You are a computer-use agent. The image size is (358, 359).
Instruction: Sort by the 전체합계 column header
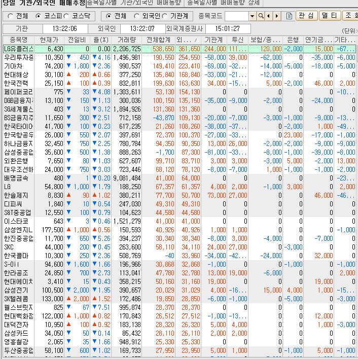point(158,40)
